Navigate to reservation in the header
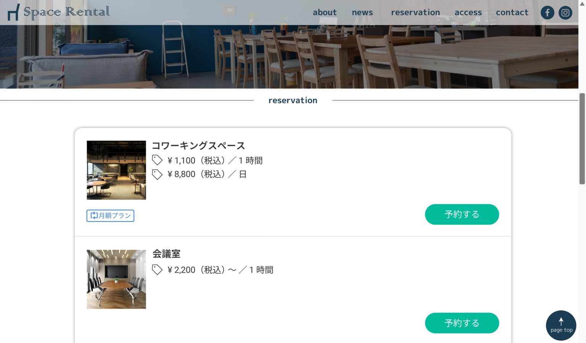The image size is (586, 343). coord(415,13)
